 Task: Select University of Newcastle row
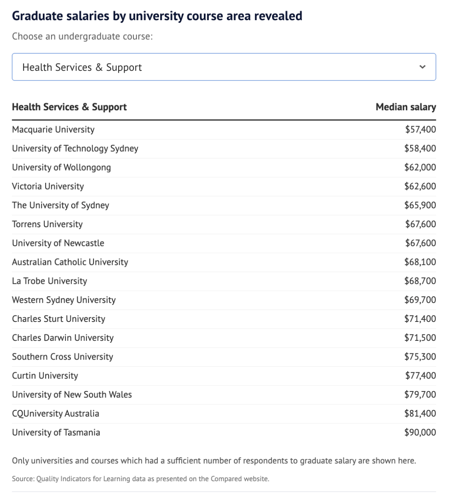58,243
